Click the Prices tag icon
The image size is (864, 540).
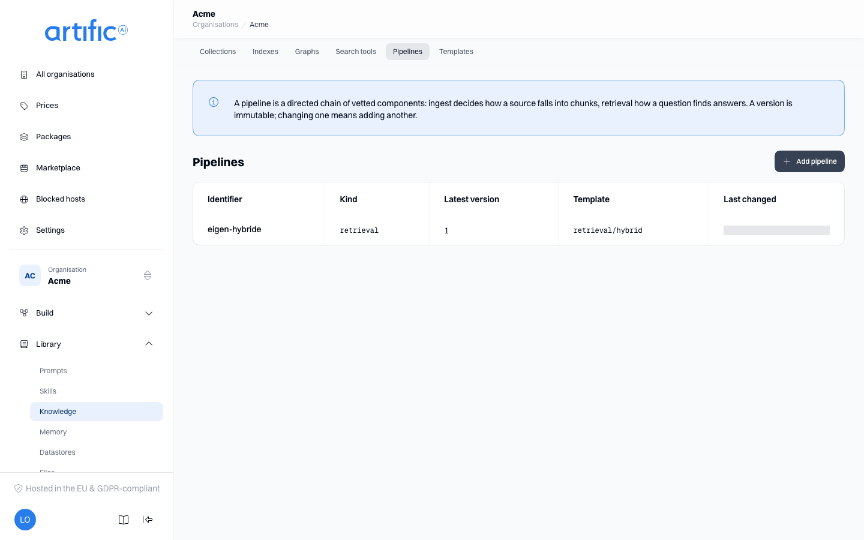24,106
